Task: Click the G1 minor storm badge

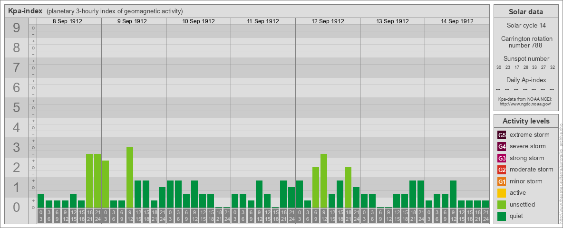Action: point(502,181)
